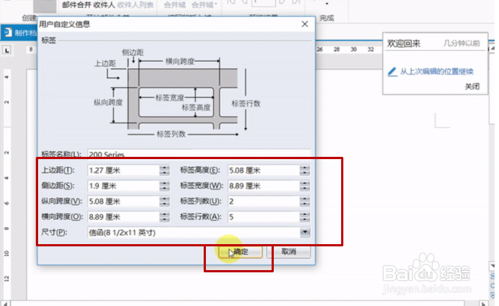Decrease 标签宽度 with the down spinner arrow
499x306 pixels.
305,188
